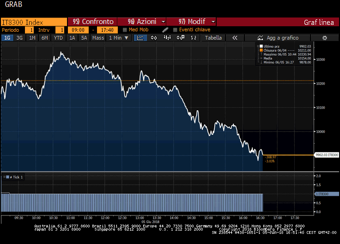Select the 6M period tab
The image size is (340, 244).
pyautogui.click(x=45, y=38)
